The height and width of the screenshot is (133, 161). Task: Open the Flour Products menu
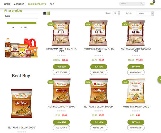37,4
